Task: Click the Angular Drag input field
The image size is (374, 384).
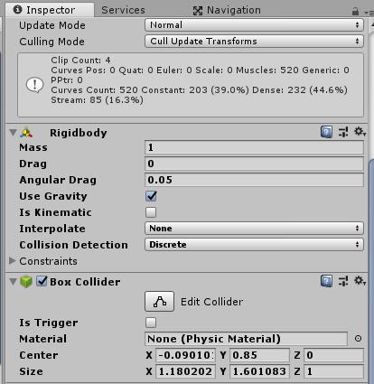Action: point(254,180)
